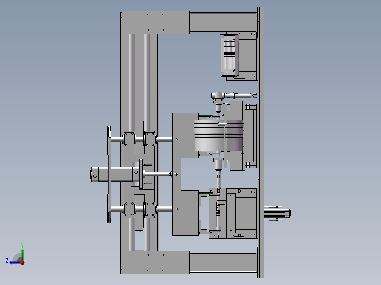This screenshot has width=381, height=285.
Task: Select the motor protruding from the right plate
Action: coord(277,213)
